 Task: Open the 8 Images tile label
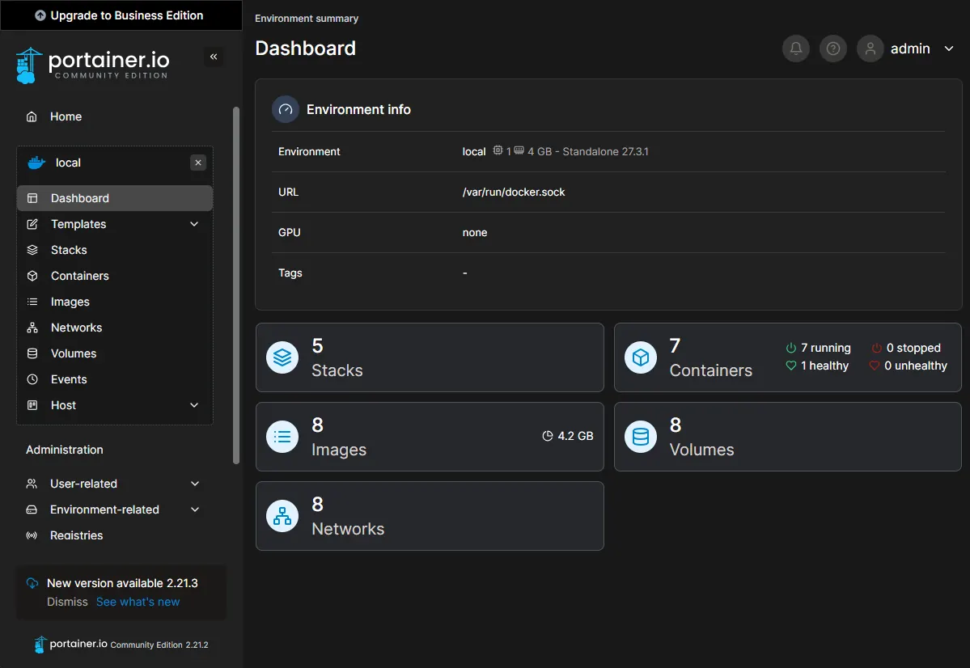(339, 450)
